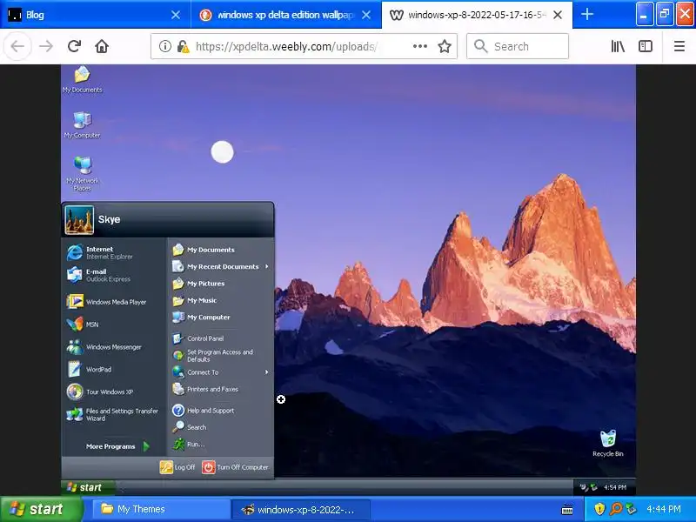The image size is (696, 522).
Task: Open the on-screen keyboard tray icon
Action: (x=567, y=510)
